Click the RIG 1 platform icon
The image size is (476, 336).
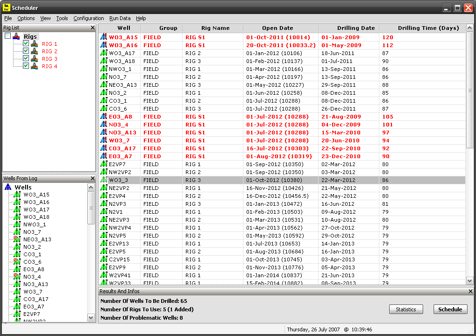pos(34,44)
